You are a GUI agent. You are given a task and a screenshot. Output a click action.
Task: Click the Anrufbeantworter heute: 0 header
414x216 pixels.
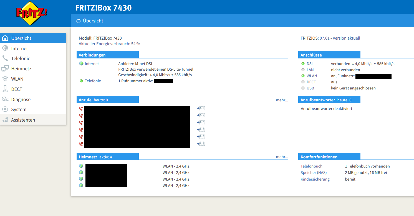tap(329, 100)
